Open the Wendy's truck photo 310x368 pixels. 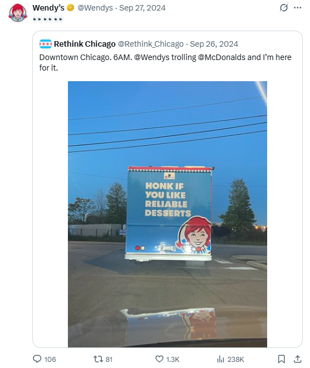[168, 214]
